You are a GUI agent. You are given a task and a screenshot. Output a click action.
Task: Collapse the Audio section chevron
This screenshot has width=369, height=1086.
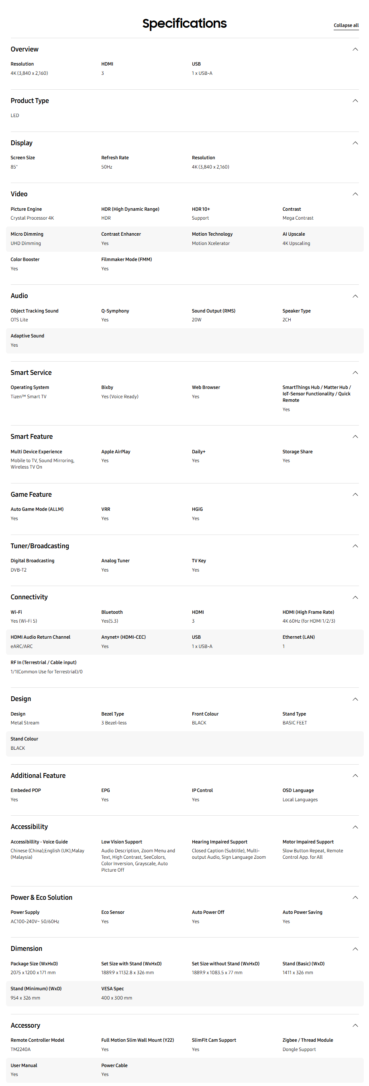click(355, 296)
